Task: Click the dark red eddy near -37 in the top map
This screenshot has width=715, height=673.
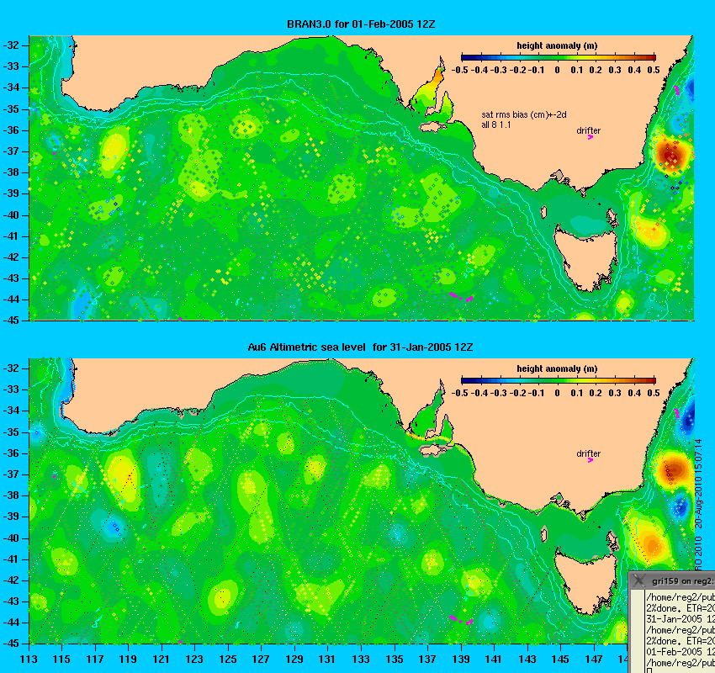Action: pyautogui.click(x=670, y=156)
